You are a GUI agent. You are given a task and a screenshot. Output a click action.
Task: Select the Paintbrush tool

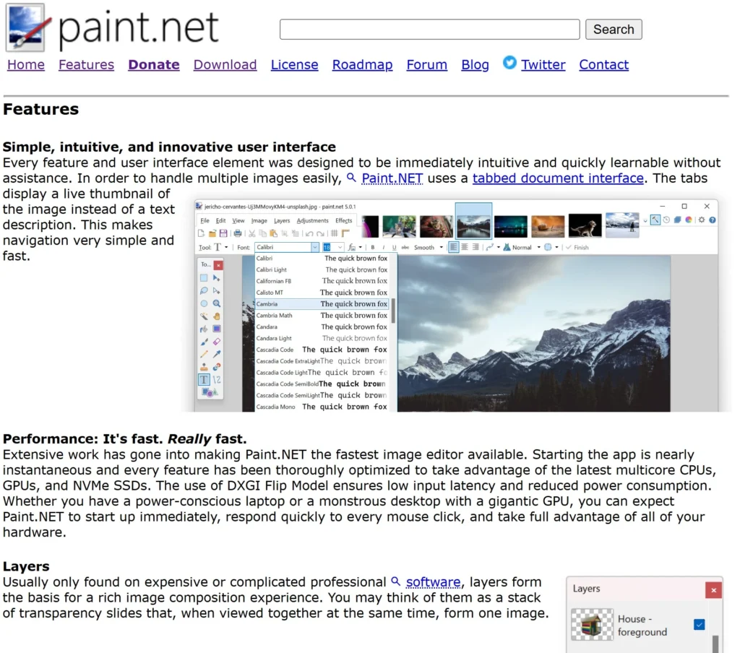pos(204,342)
